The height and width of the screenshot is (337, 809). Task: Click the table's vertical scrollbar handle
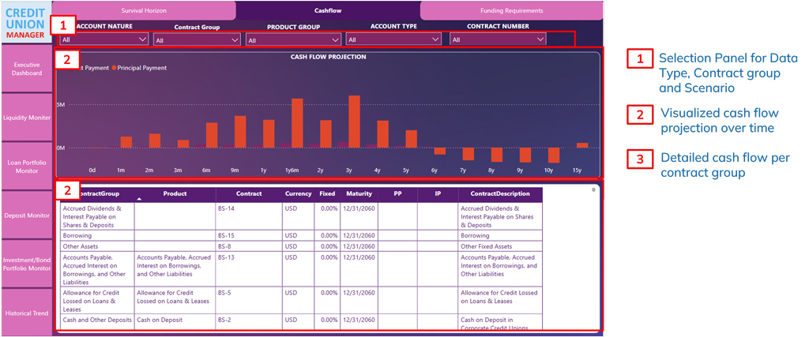[x=593, y=189]
